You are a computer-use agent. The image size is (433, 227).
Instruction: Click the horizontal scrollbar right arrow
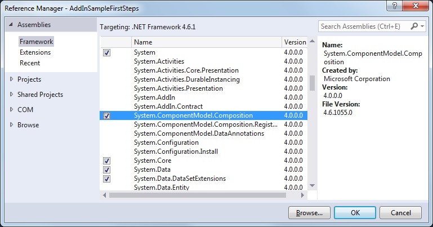pyautogui.click(x=302, y=195)
